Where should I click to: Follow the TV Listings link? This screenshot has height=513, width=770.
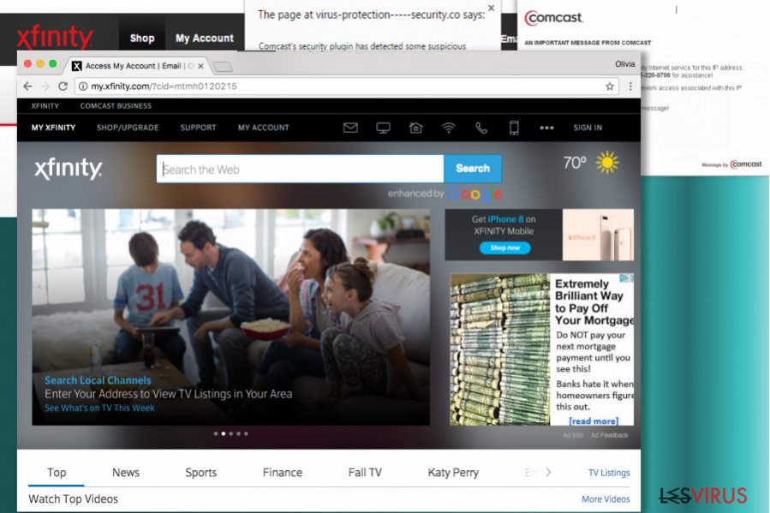tap(608, 472)
